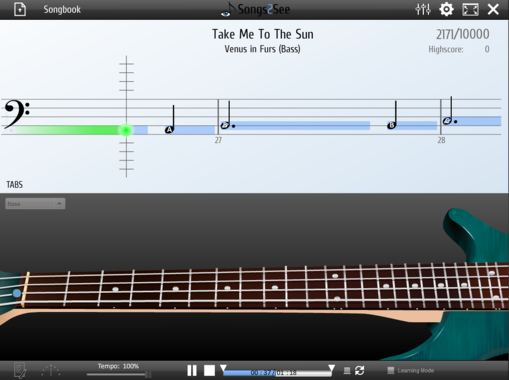The height and width of the screenshot is (380, 509).
Task: Activate the loop repeat icon
Action: [359, 370]
